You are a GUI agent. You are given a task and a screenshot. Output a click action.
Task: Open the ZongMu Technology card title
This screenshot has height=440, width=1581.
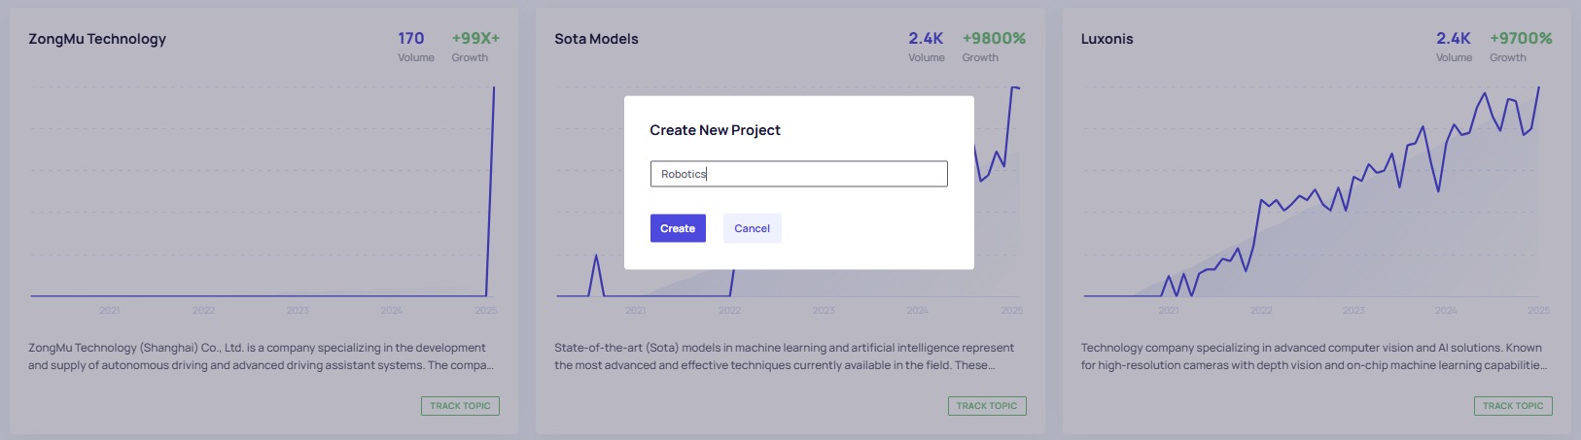(x=97, y=39)
